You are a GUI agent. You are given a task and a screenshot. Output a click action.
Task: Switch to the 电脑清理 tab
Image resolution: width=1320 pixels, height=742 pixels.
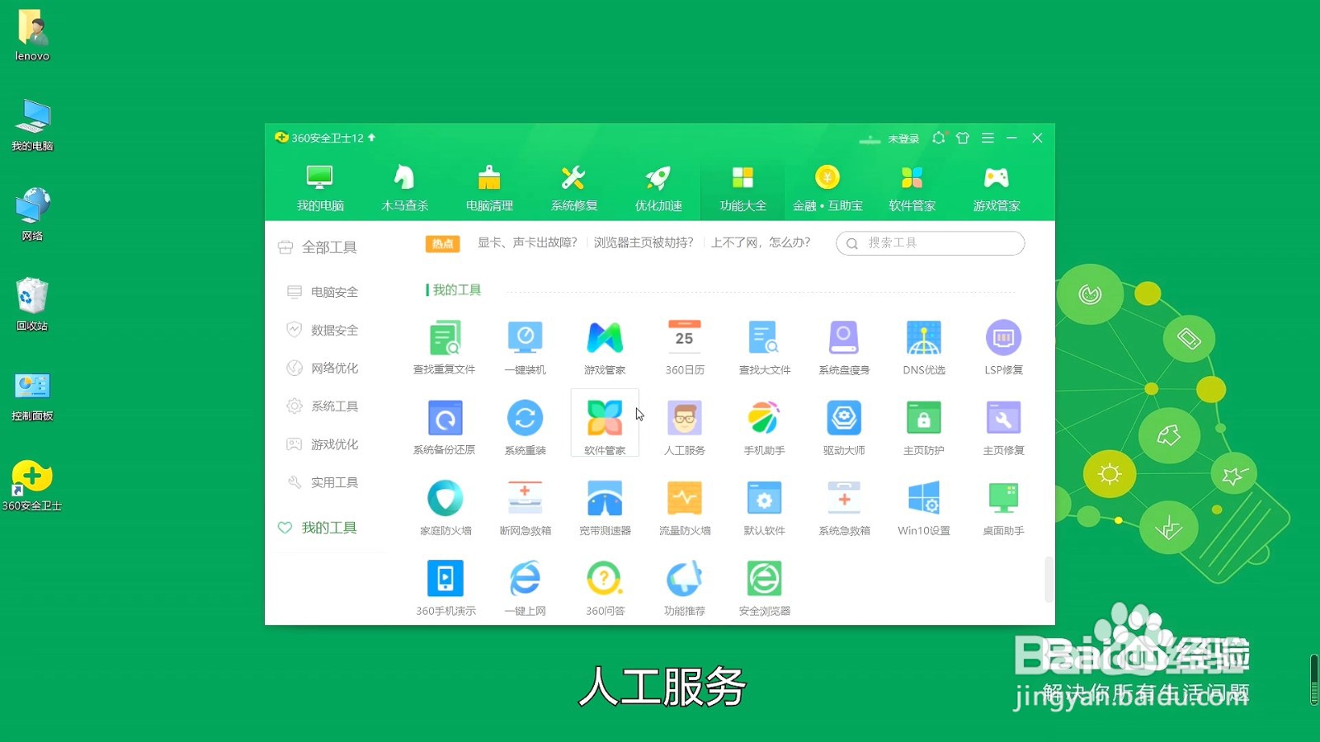point(489,188)
